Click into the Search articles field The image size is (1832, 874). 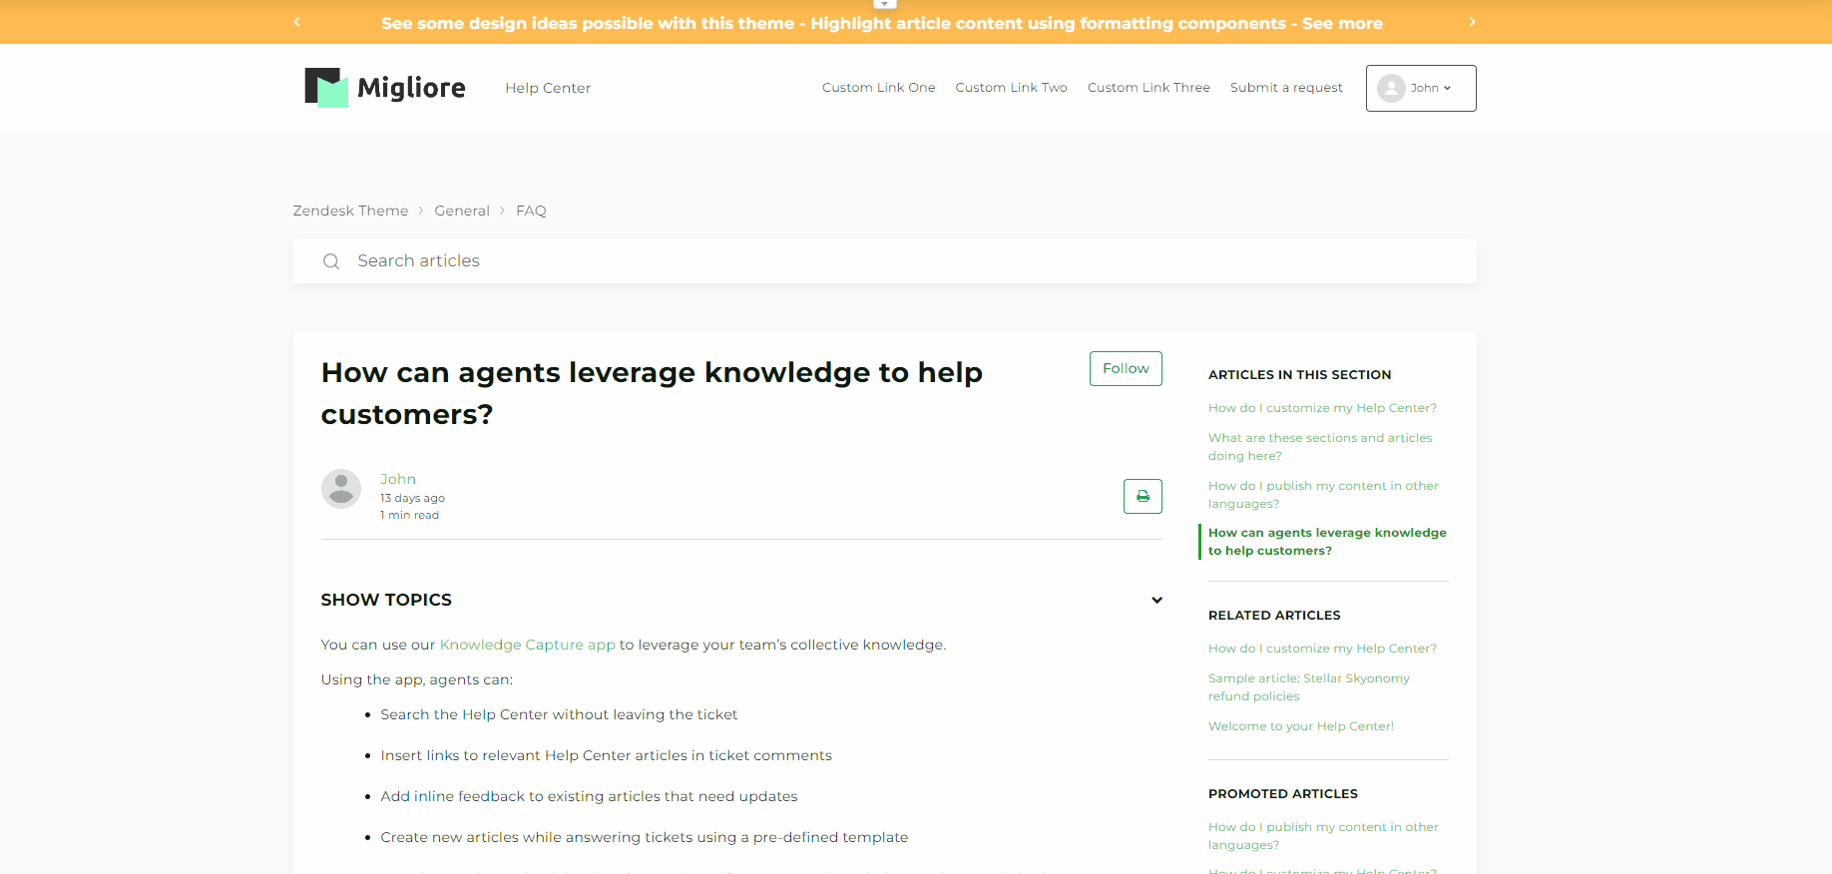(x=898, y=261)
